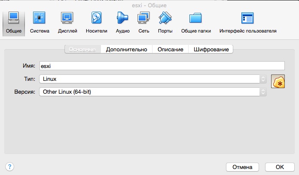Open the Общие settings section
The width and height of the screenshot is (299, 175).
coord(13,22)
